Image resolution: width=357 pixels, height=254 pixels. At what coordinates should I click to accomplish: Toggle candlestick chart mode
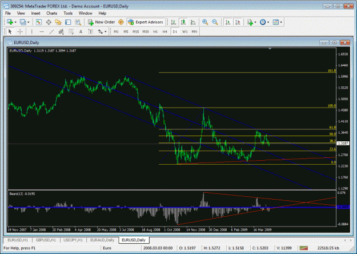[183, 22]
